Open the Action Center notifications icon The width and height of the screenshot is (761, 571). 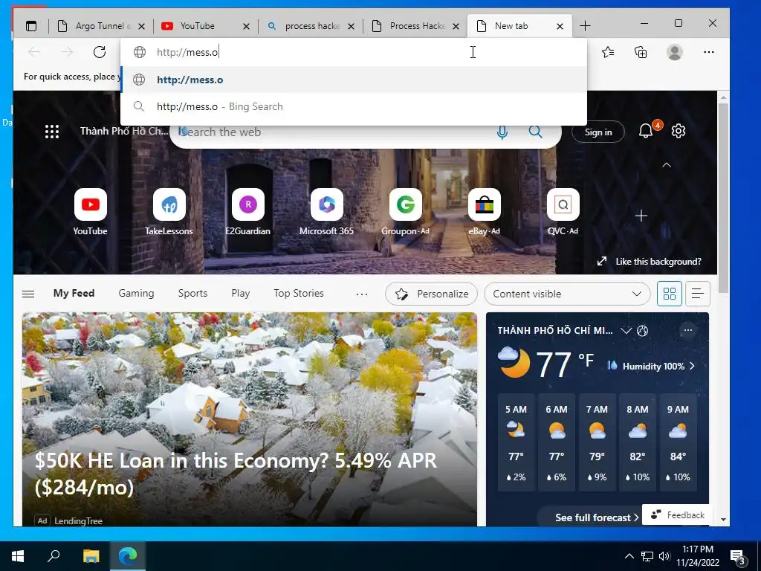click(738, 556)
